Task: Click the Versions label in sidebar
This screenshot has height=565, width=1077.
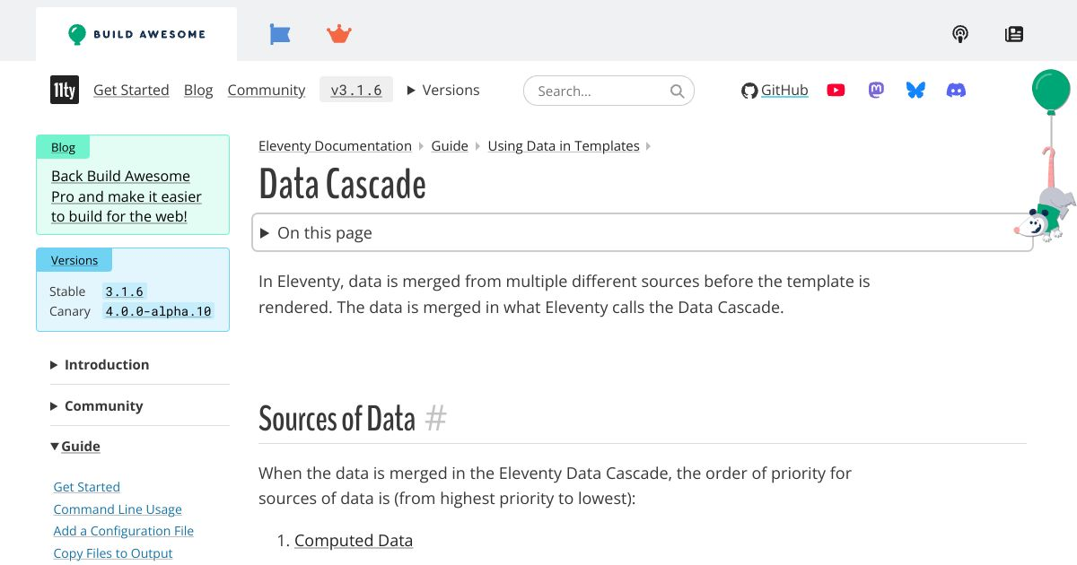Action: (74, 260)
